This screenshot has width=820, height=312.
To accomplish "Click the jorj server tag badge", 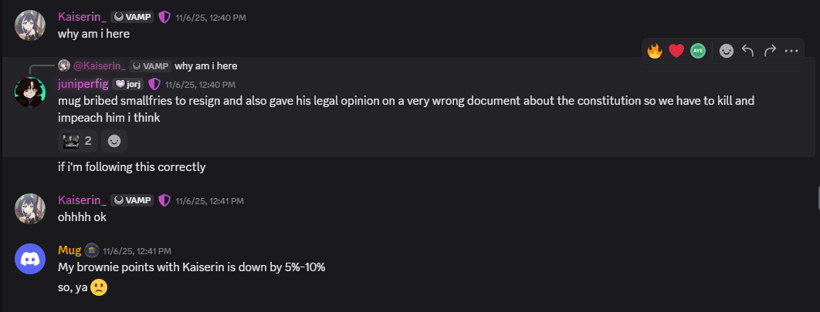I will coord(128,84).
